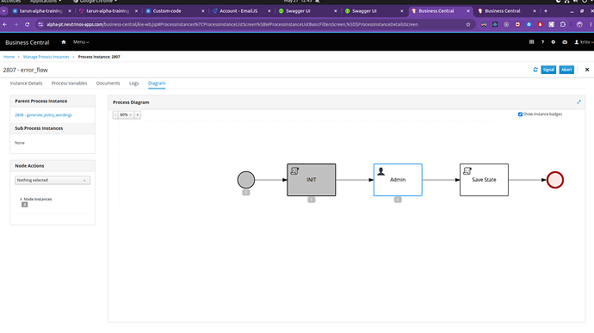The height and width of the screenshot is (333, 594).
Task: Switch to the Logs tab
Action: pyautogui.click(x=133, y=83)
